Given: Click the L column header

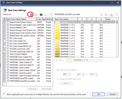Looking at the screenshot, I should click(82, 19).
